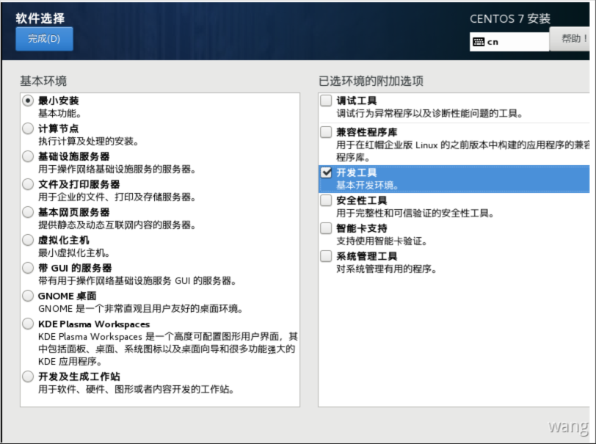Image resolution: width=596 pixels, height=444 pixels.
Task: Enable the 安全性工具 checkbox
Action: (327, 200)
